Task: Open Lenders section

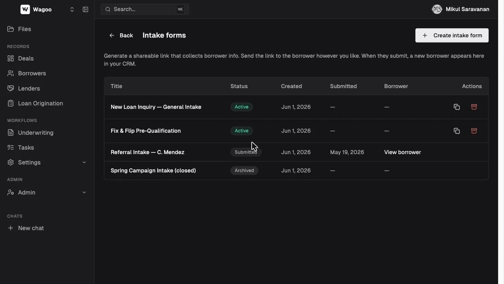Action: (47, 88)
